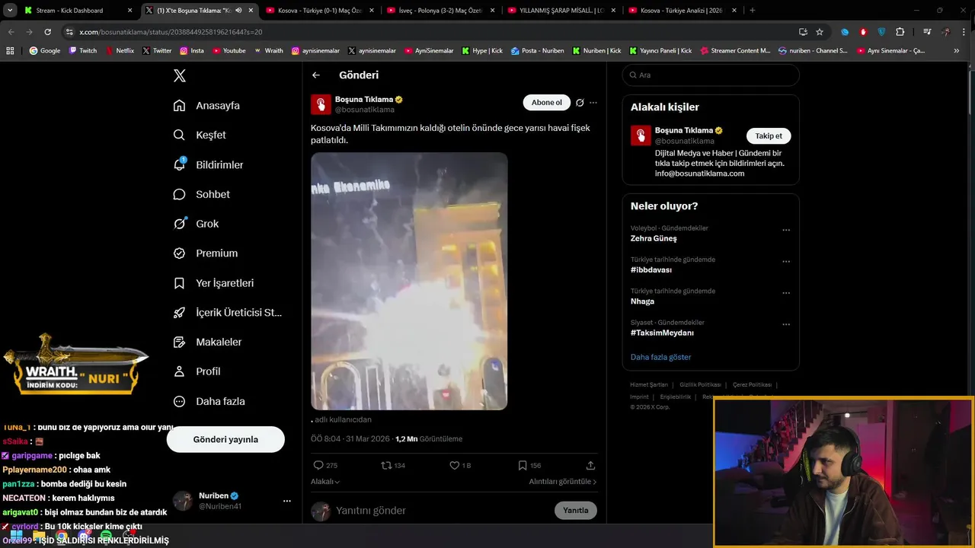Open the tab search dropdown arrow
975x548 pixels.
[x=10, y=11]
